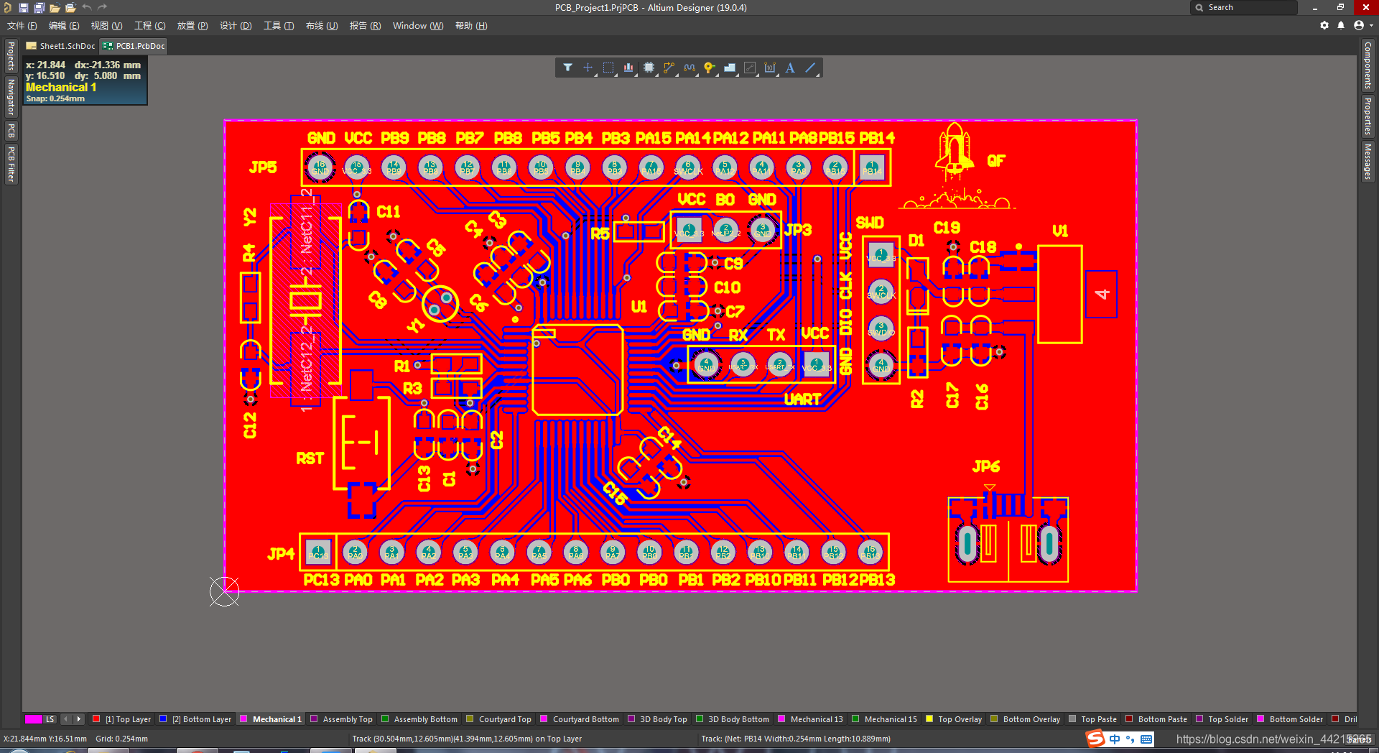Open the Messages panel on right
Image resolution: width=1379 pixels, height=753 pixels.
click(1368, 162)
